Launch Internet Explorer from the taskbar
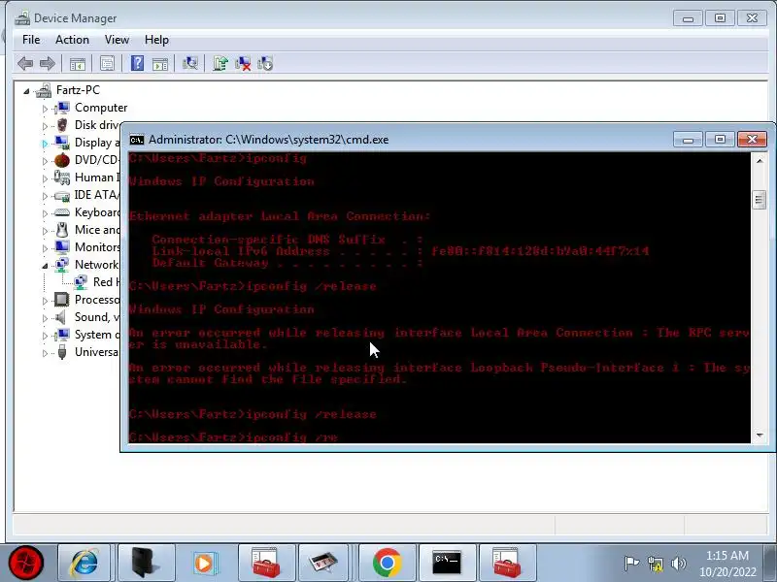This screenshot has width=777, height=582. (84, 563)
